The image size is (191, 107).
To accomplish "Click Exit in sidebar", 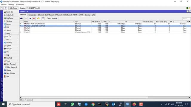I will coord(7,76).
